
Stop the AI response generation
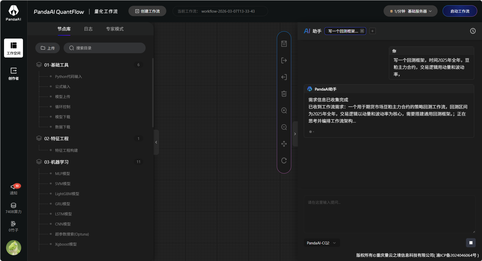coord(471,243)
